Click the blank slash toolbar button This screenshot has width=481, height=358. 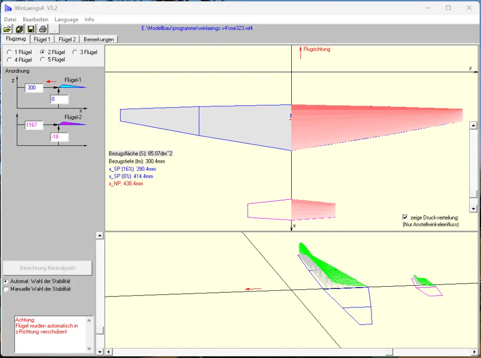(54, 29)
